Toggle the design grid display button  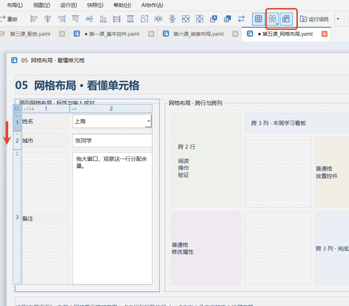[x=258, y=19]
